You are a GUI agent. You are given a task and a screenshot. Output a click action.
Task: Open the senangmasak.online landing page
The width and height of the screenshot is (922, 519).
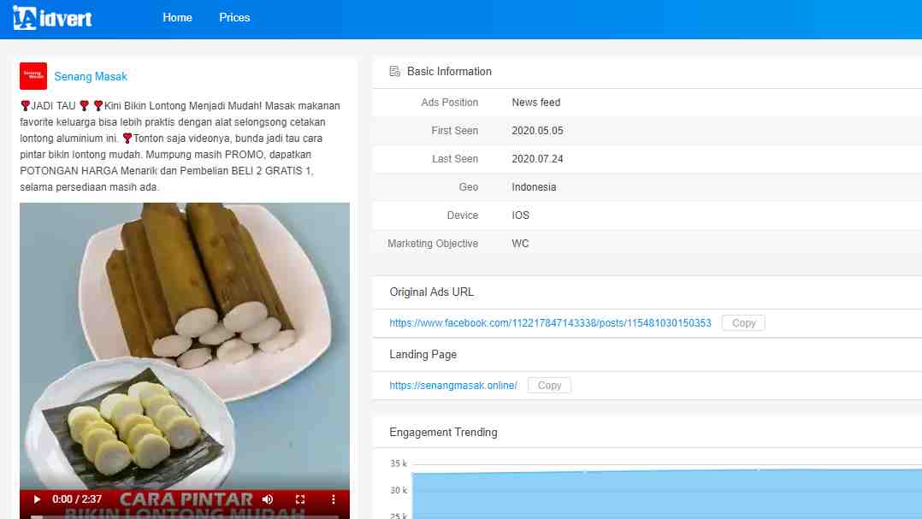coord(452,385)
